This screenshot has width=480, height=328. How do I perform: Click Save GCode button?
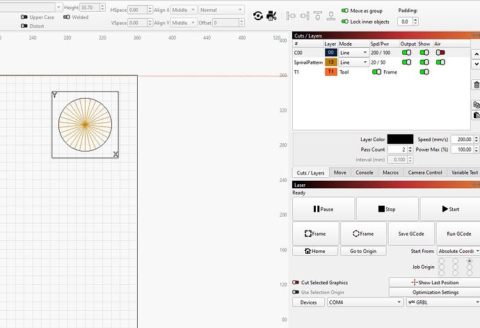(x=411, y=233)
